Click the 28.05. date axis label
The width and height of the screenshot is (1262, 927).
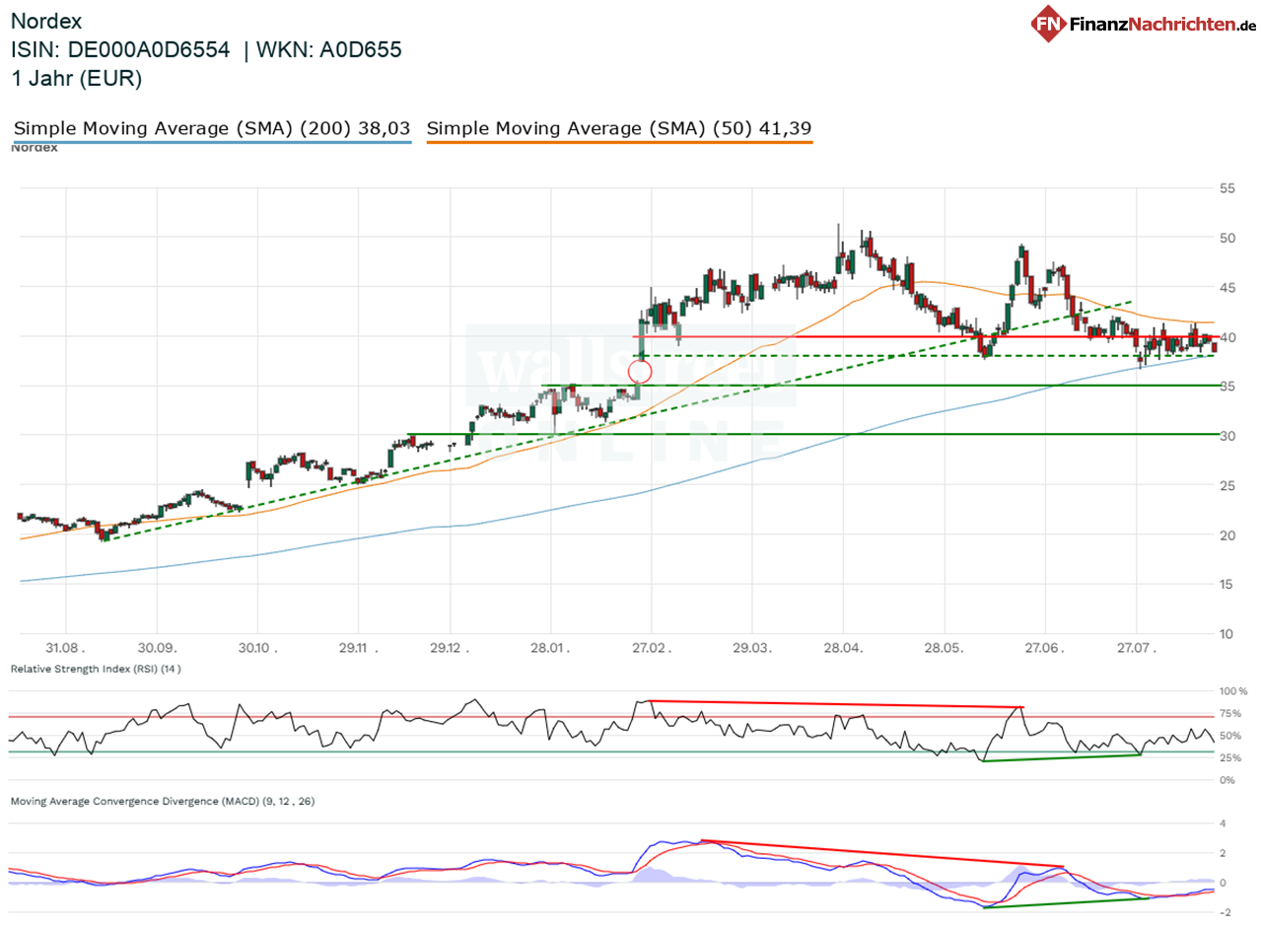[x=945, y=648]
